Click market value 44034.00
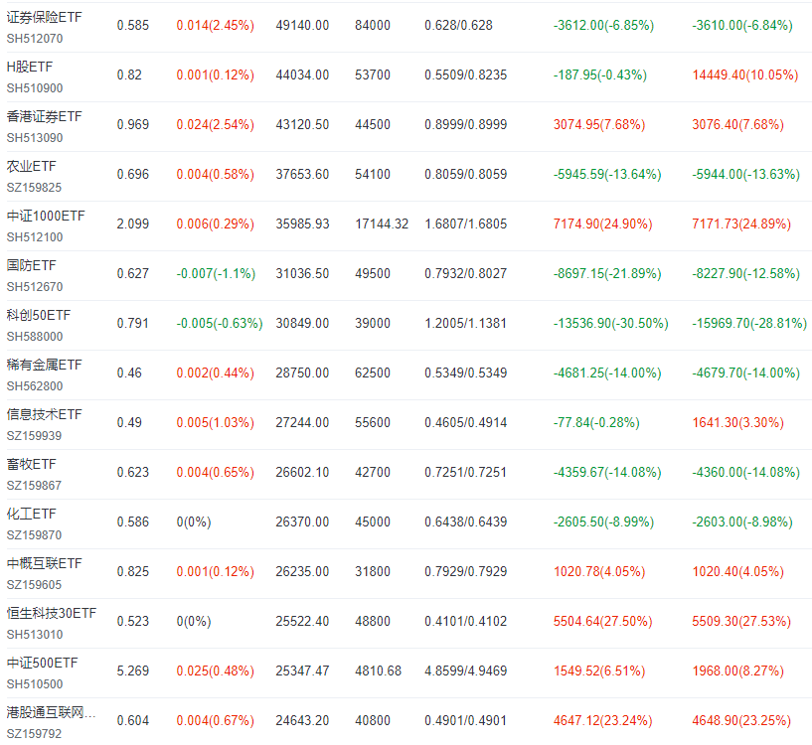Screen dimensions: 812x745 coord(302,75)
